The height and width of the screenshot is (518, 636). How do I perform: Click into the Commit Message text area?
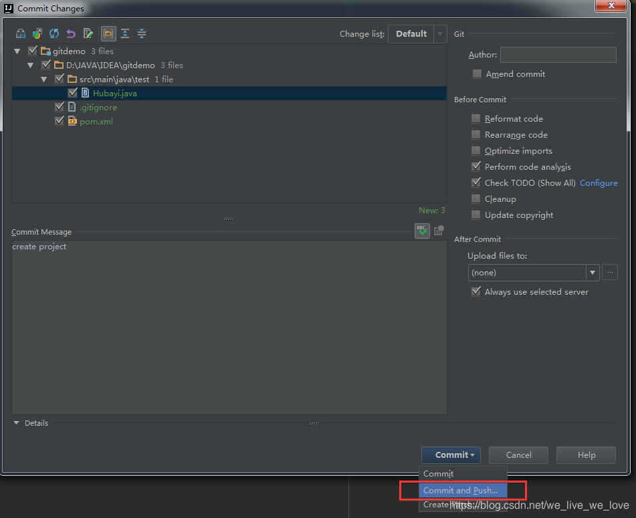pos(229,328)
